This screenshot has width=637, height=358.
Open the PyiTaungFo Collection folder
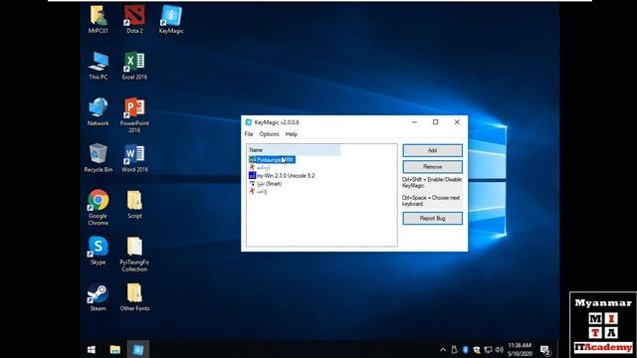pos(134,255)
